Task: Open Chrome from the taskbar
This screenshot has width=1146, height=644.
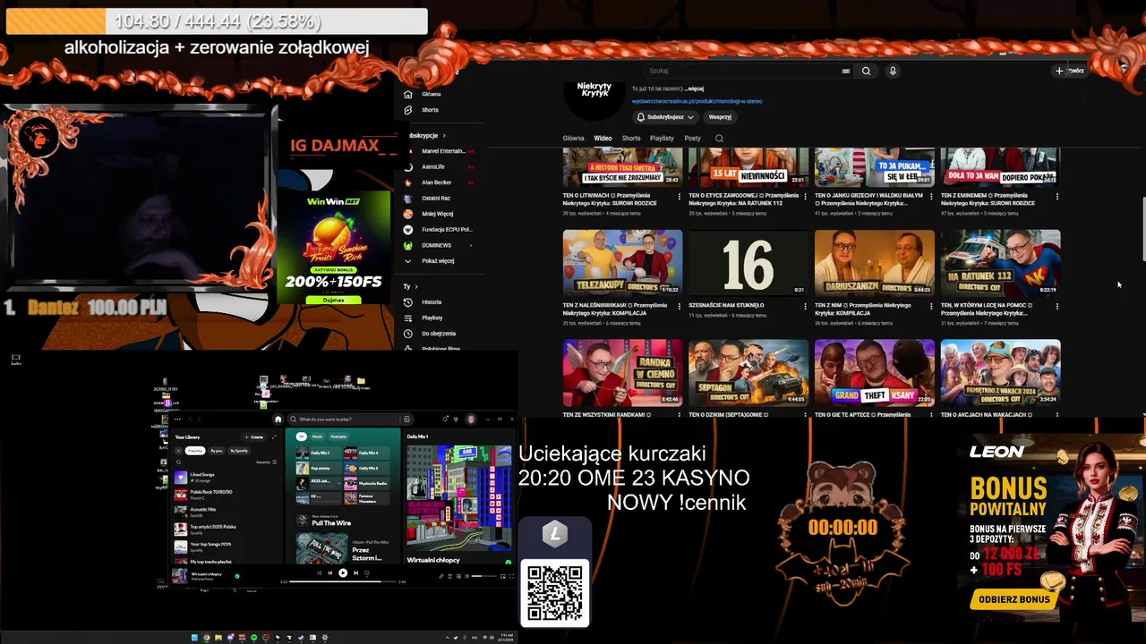Action: (x=207, y=638)
